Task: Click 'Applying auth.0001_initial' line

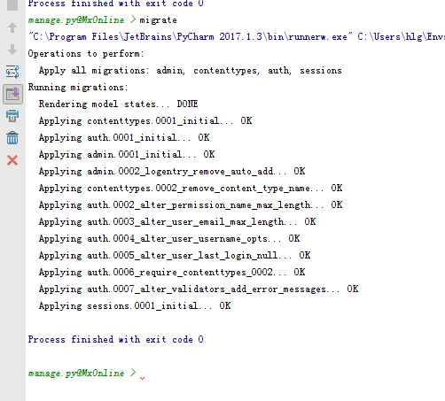Action: point(124,138)
